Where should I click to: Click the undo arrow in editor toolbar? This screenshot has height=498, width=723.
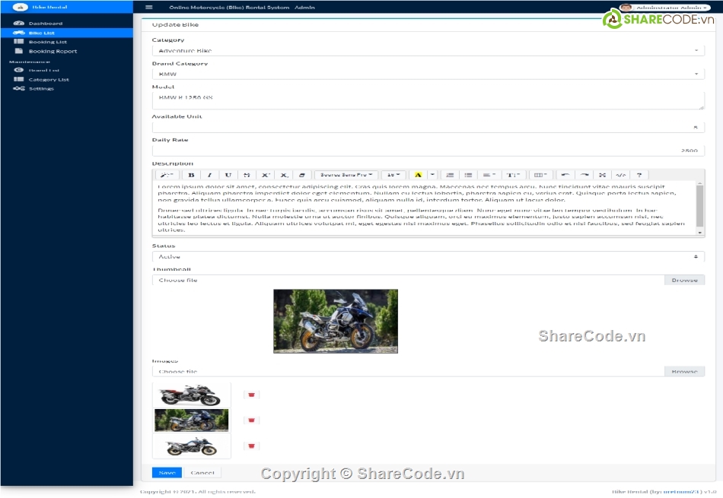pyautogui.click(x=565, y=175)
